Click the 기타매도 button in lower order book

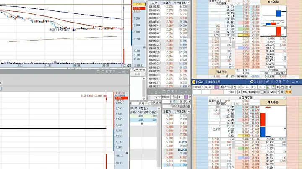pos(222,104)
